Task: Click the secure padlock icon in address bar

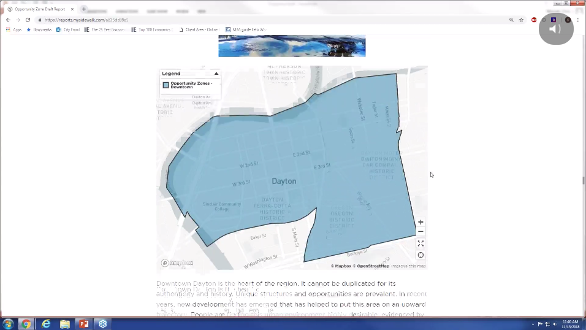Action: coord(40,20)
